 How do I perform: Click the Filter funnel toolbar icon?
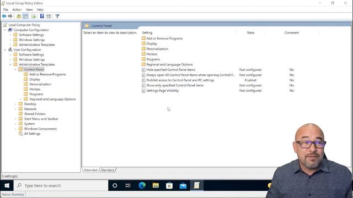pyautogui.click(x=57, y=16)
